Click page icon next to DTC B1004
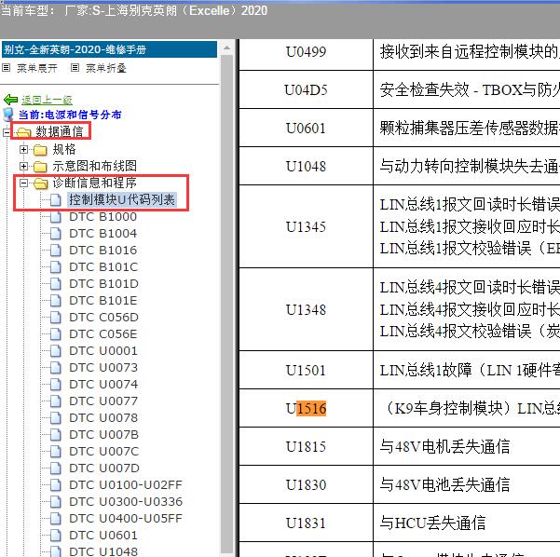Image resolution: width=560 pixels, height=557 pixels. (x=55, y=234)
